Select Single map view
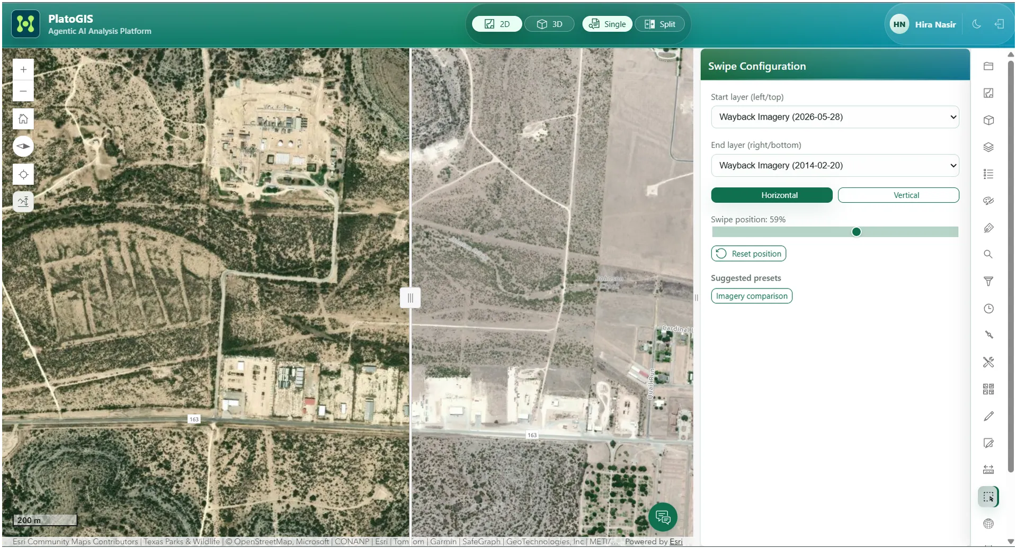This screenshot has height=549, width=1017. 607,24
